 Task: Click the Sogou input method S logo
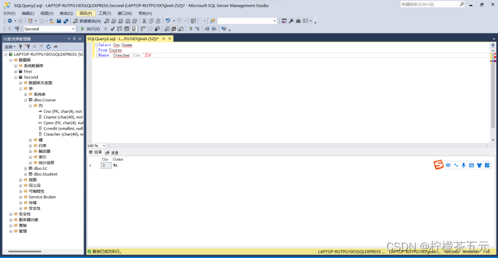point(439,165)
